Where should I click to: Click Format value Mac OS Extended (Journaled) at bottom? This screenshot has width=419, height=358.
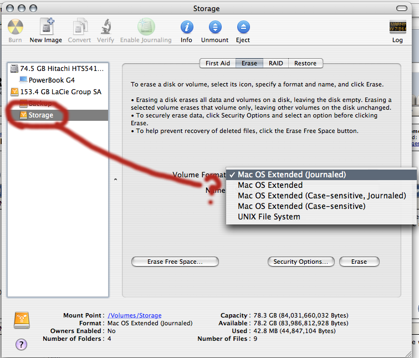pyautogui.click(x=150, y=323)
